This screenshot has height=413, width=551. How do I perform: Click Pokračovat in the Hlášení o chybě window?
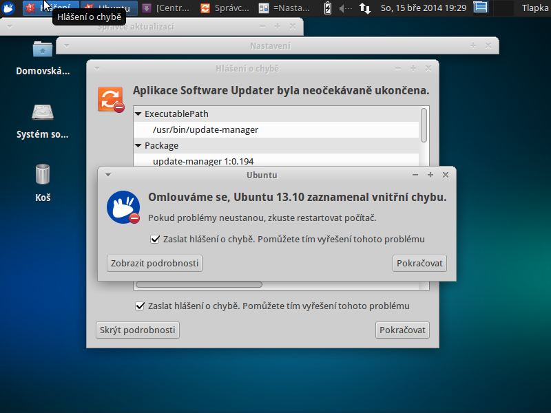click(x=402, y=330)
